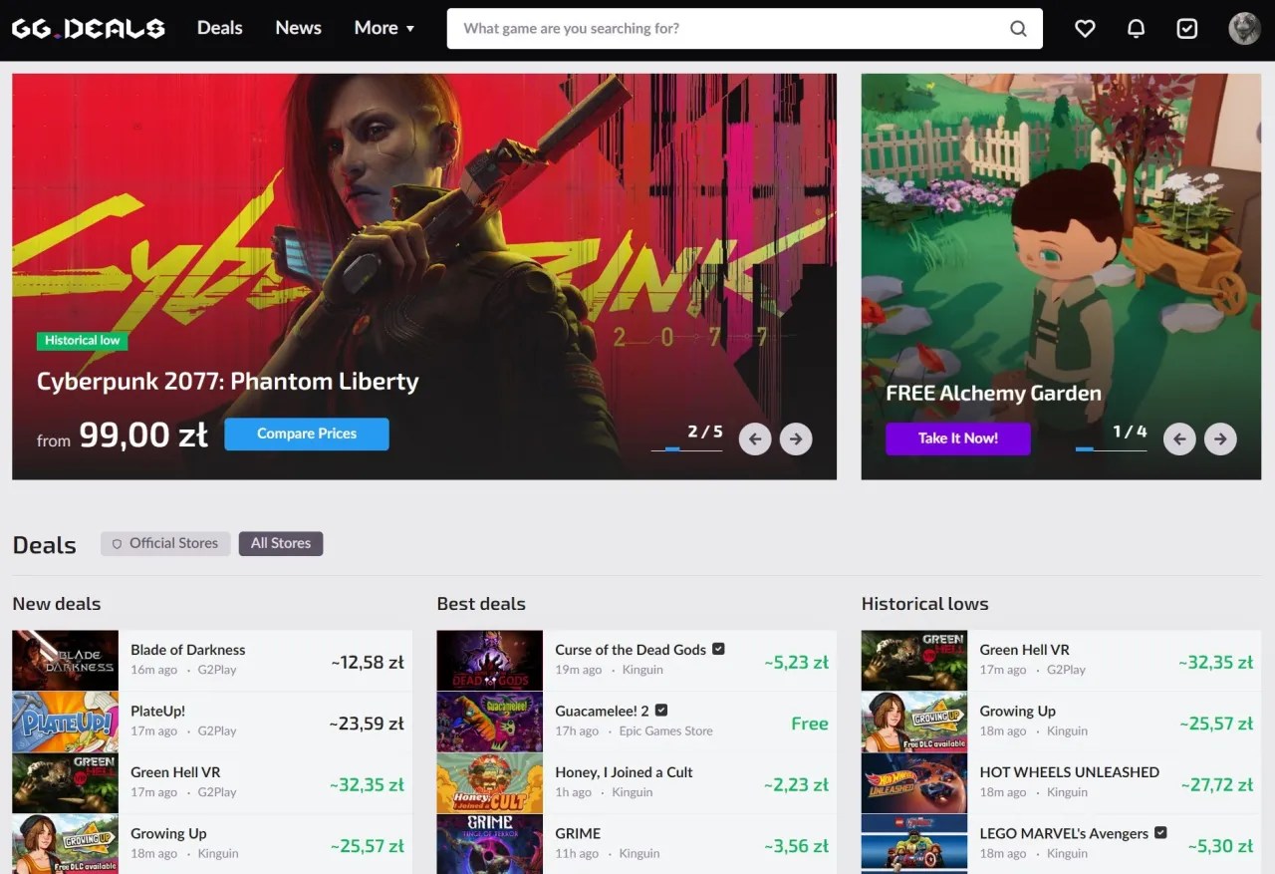Claim free Alchemy Garden with Take It Now
This screenshot has width=1275, height=874.
tap(957, 438)
